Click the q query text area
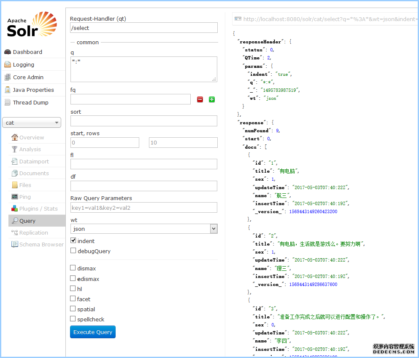419x358 pixels. pyautogui.click(x=144, y=69)
